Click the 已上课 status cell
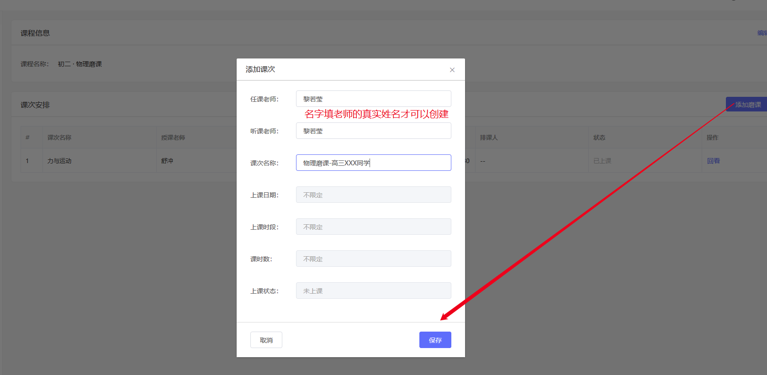Viewport: 767px width, 375px height. 602,161
